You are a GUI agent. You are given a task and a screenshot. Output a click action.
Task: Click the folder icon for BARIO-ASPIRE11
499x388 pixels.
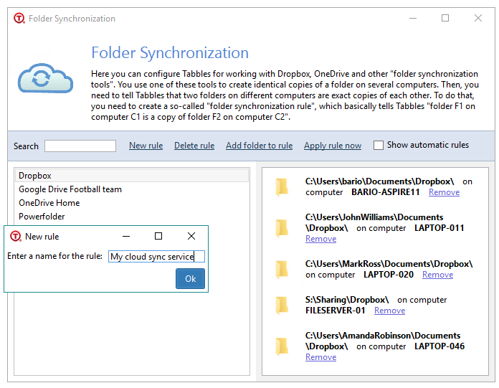(282, 187)
